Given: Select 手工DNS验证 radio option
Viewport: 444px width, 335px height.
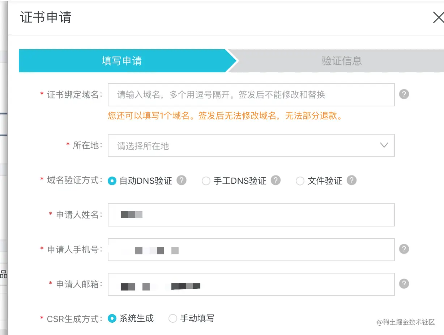Looking at the screenshot, I should click(x=206, y=181).
